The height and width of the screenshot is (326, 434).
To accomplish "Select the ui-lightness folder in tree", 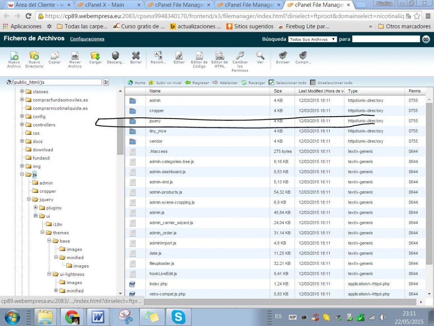I will pos(72,274).
